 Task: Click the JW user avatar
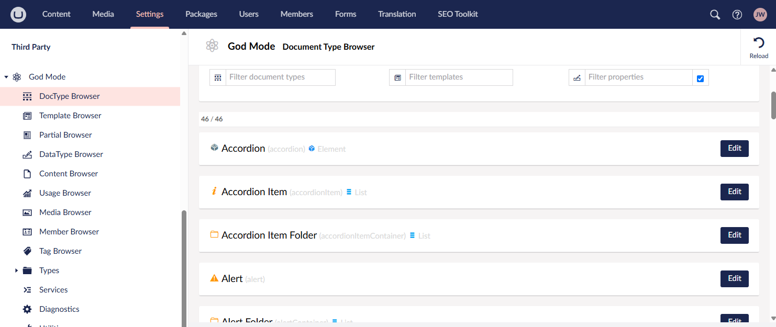coord(760,15)
